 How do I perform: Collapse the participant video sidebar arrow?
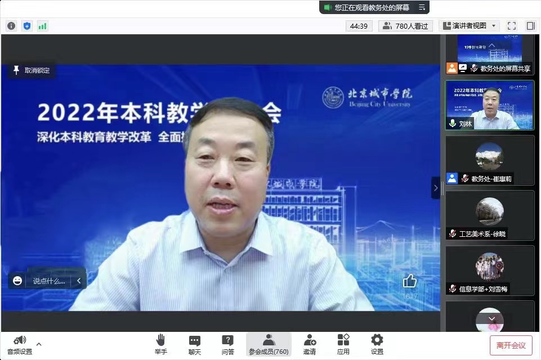click(x=435, y=188)
